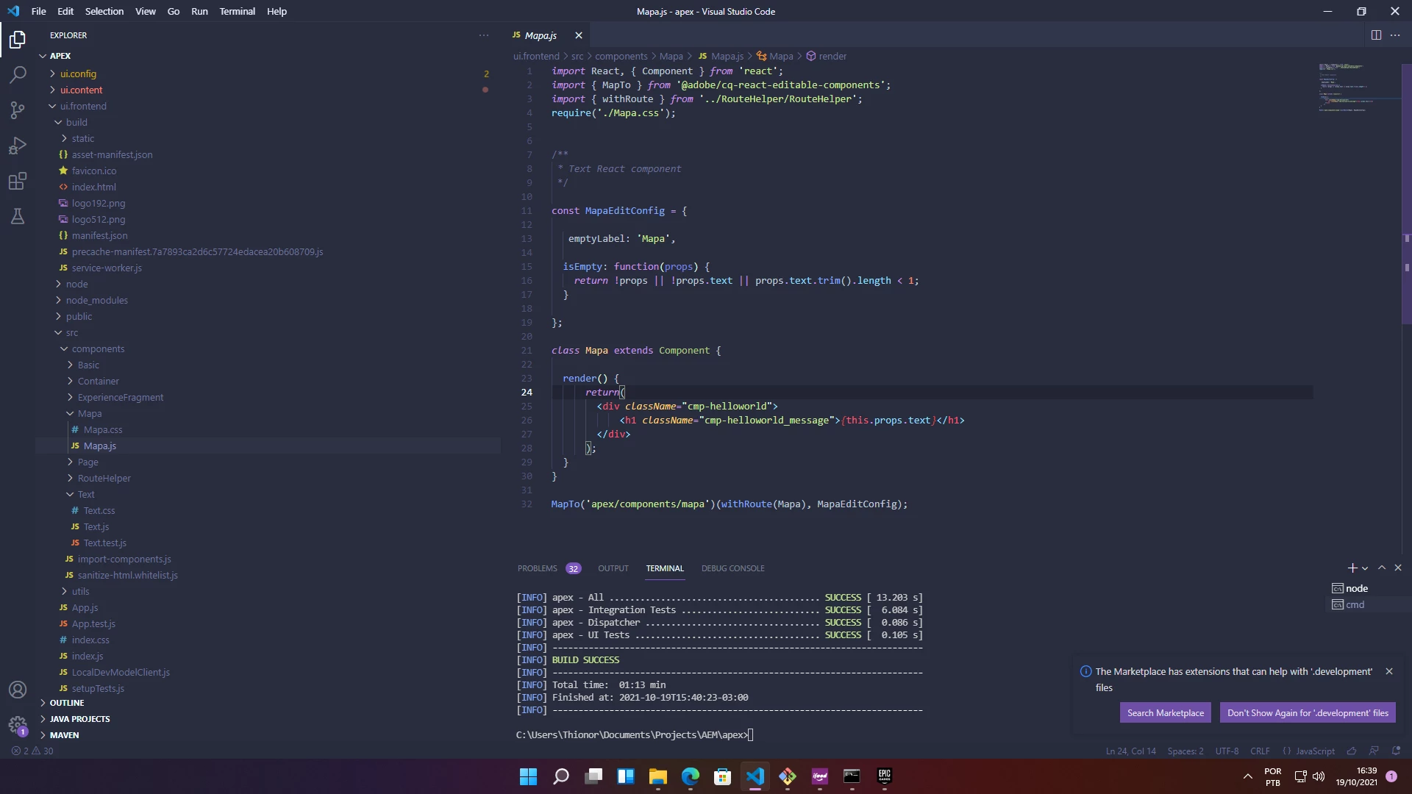Maximize the terminal panel size

click(x=1382, y=568)
